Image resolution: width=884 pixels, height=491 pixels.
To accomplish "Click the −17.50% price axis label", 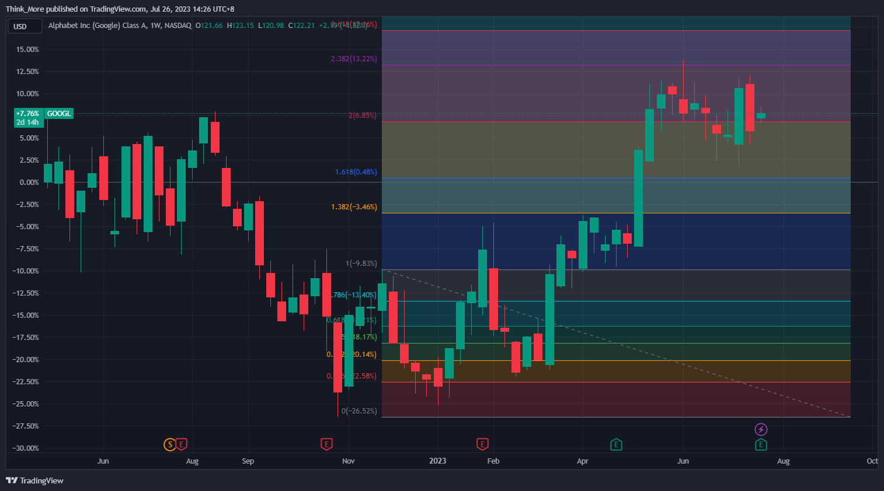I will pyautogui.click(x=25, y=338).
